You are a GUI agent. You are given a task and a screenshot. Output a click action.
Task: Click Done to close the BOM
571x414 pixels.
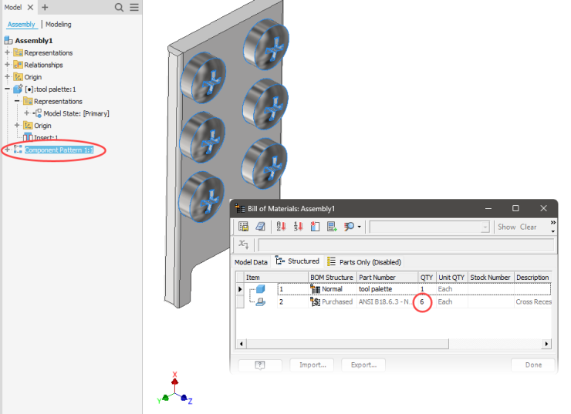(x=533, y=365)
